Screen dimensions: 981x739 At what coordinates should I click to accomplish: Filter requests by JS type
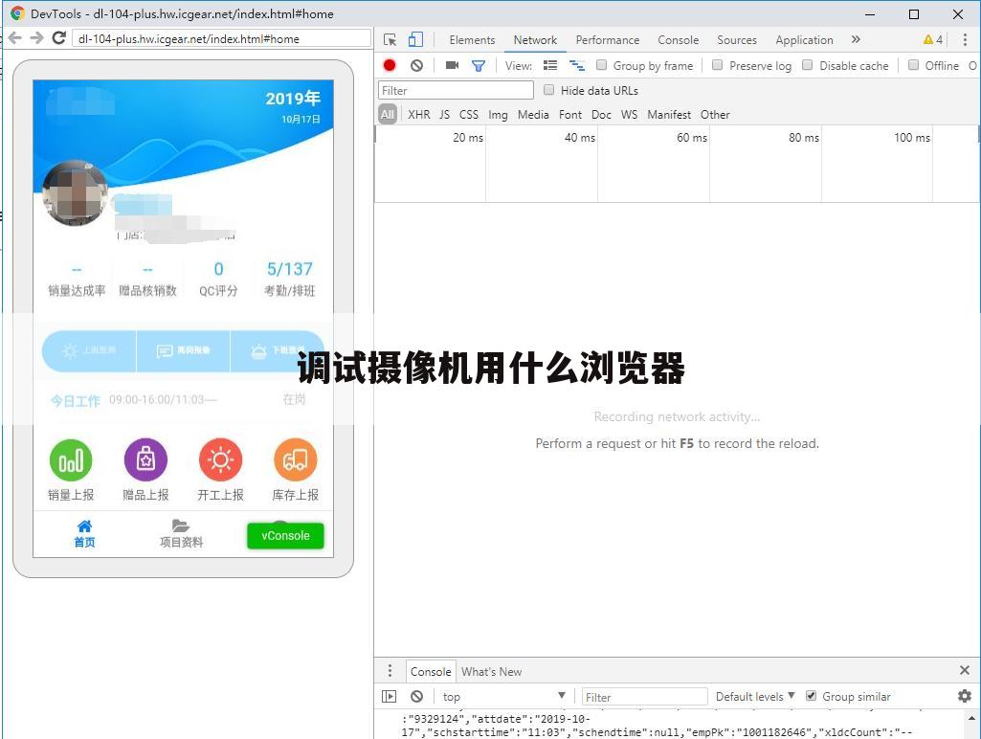444,115
